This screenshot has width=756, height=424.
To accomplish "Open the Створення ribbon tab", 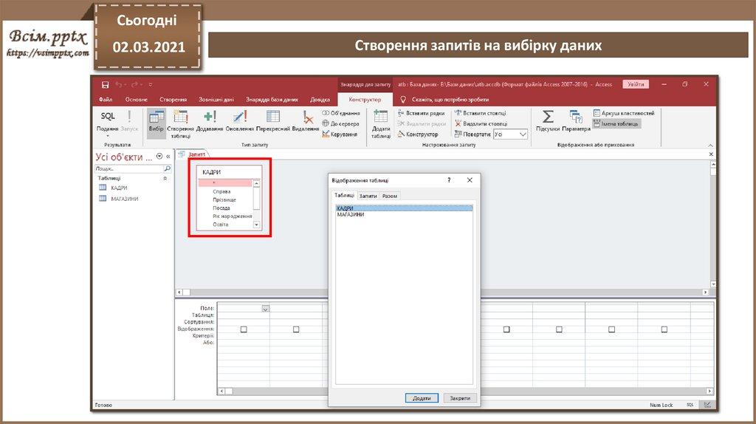I will [x=173, y=99].
